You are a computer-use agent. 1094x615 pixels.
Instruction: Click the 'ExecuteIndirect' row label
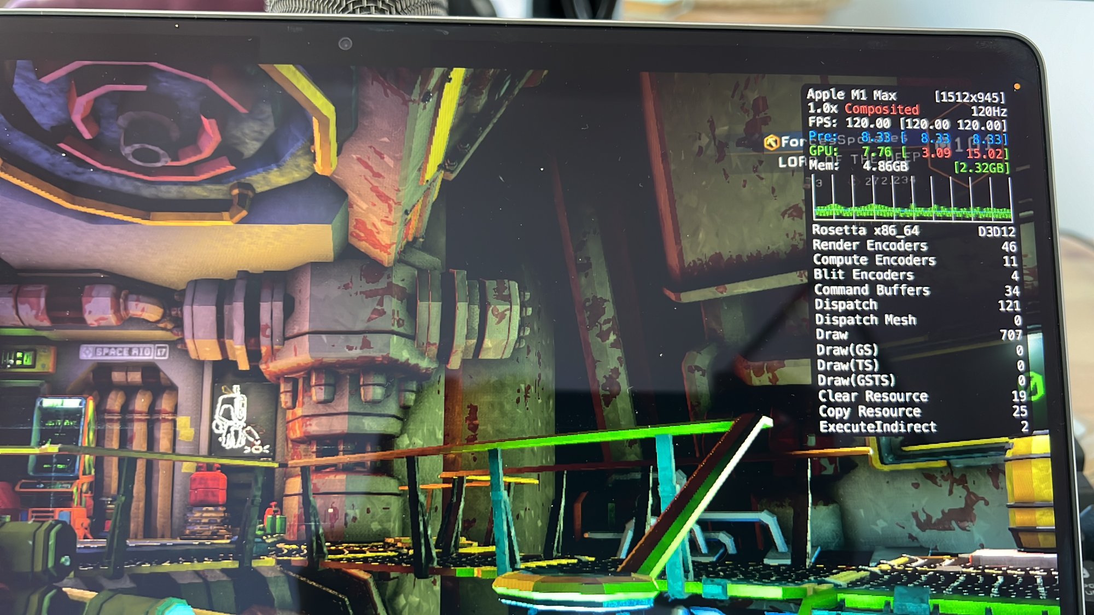pos(878,426)
